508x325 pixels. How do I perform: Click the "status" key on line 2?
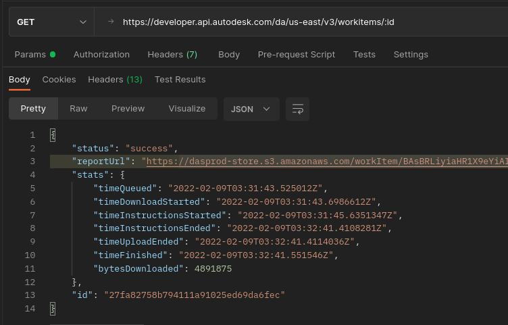[93, 149]
